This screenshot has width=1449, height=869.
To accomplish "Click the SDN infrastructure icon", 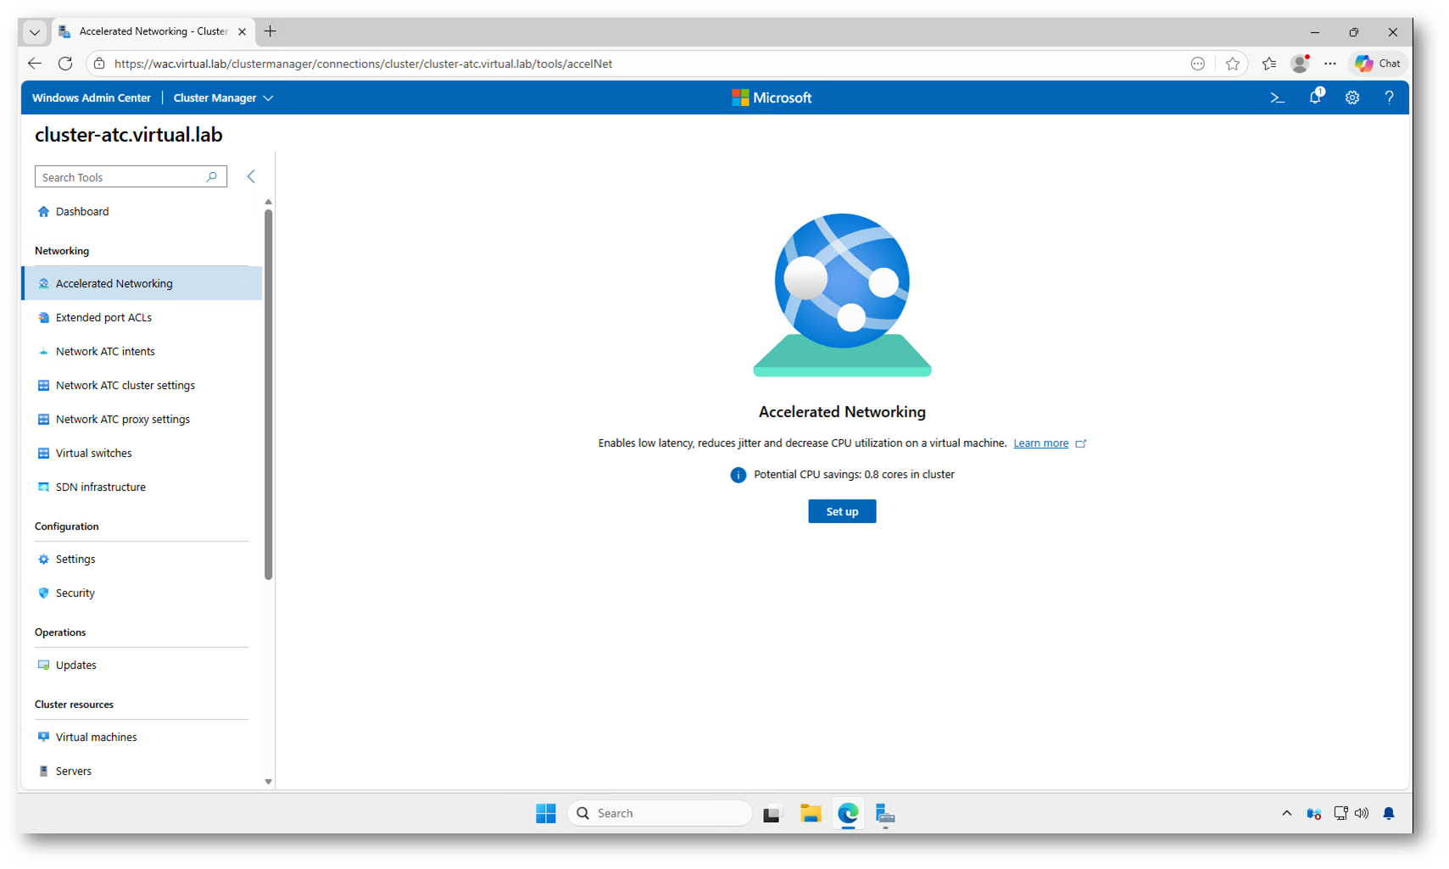I will click(43, 487).
